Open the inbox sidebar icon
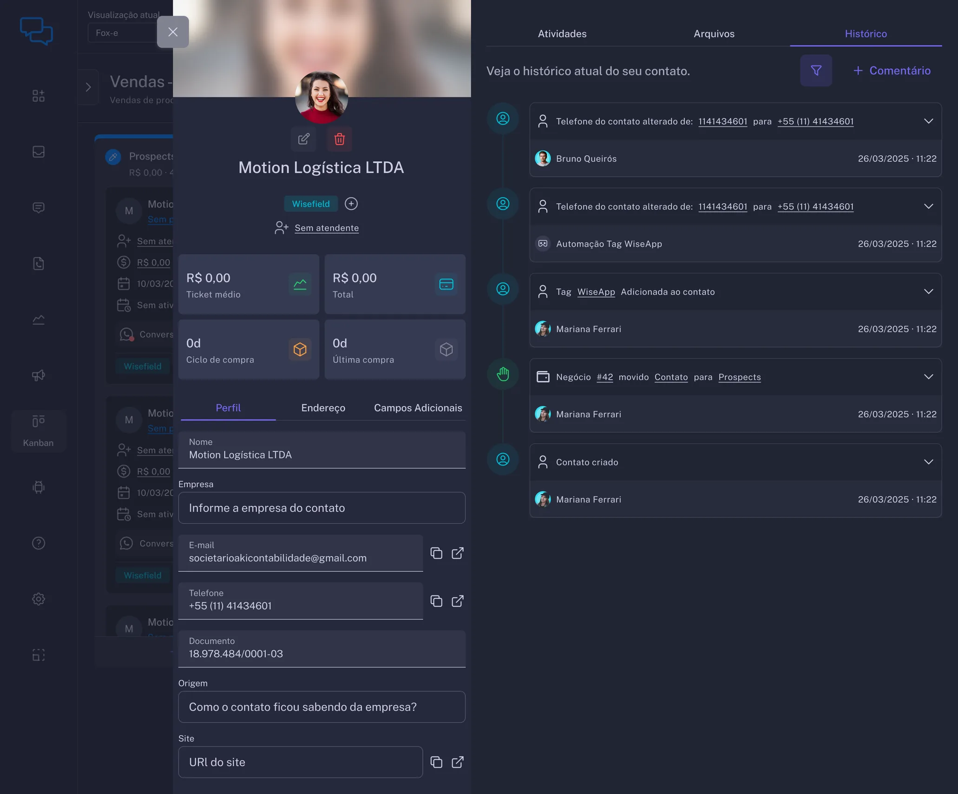The height and width of the screenshot is (794, 958). pyautogui.click(x=39, y=152)
